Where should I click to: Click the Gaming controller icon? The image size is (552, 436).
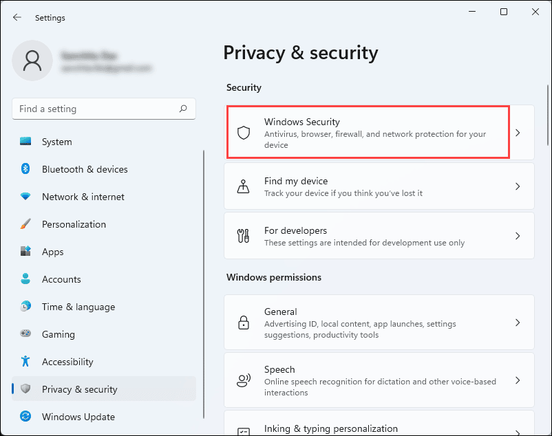coord(25,334)
